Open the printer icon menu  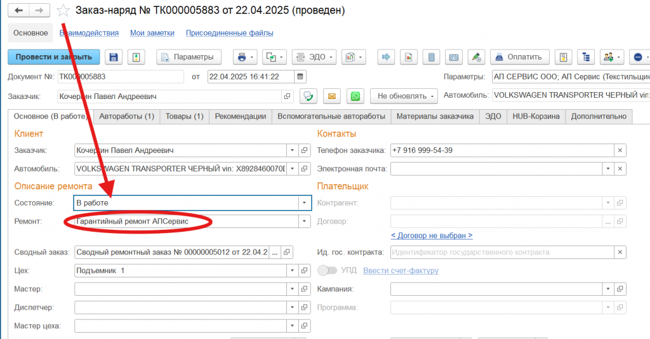(x=245, y=57)
